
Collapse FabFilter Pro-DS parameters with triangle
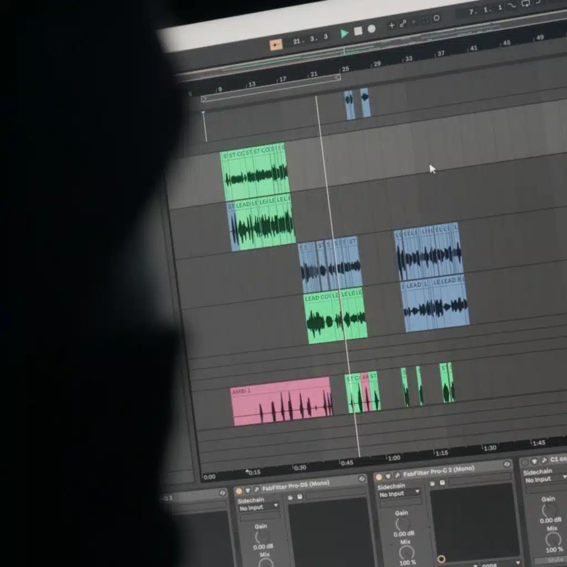click(248, 490)
